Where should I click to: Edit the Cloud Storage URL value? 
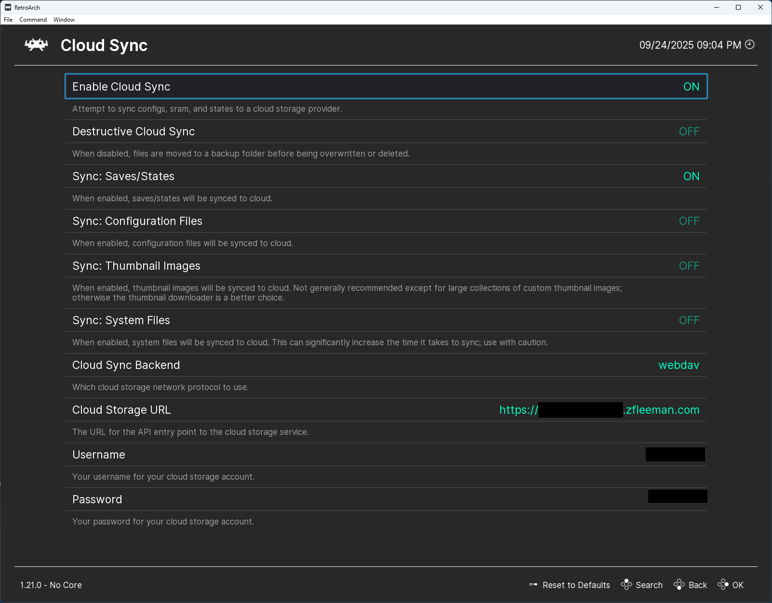(x=599, y=410)
